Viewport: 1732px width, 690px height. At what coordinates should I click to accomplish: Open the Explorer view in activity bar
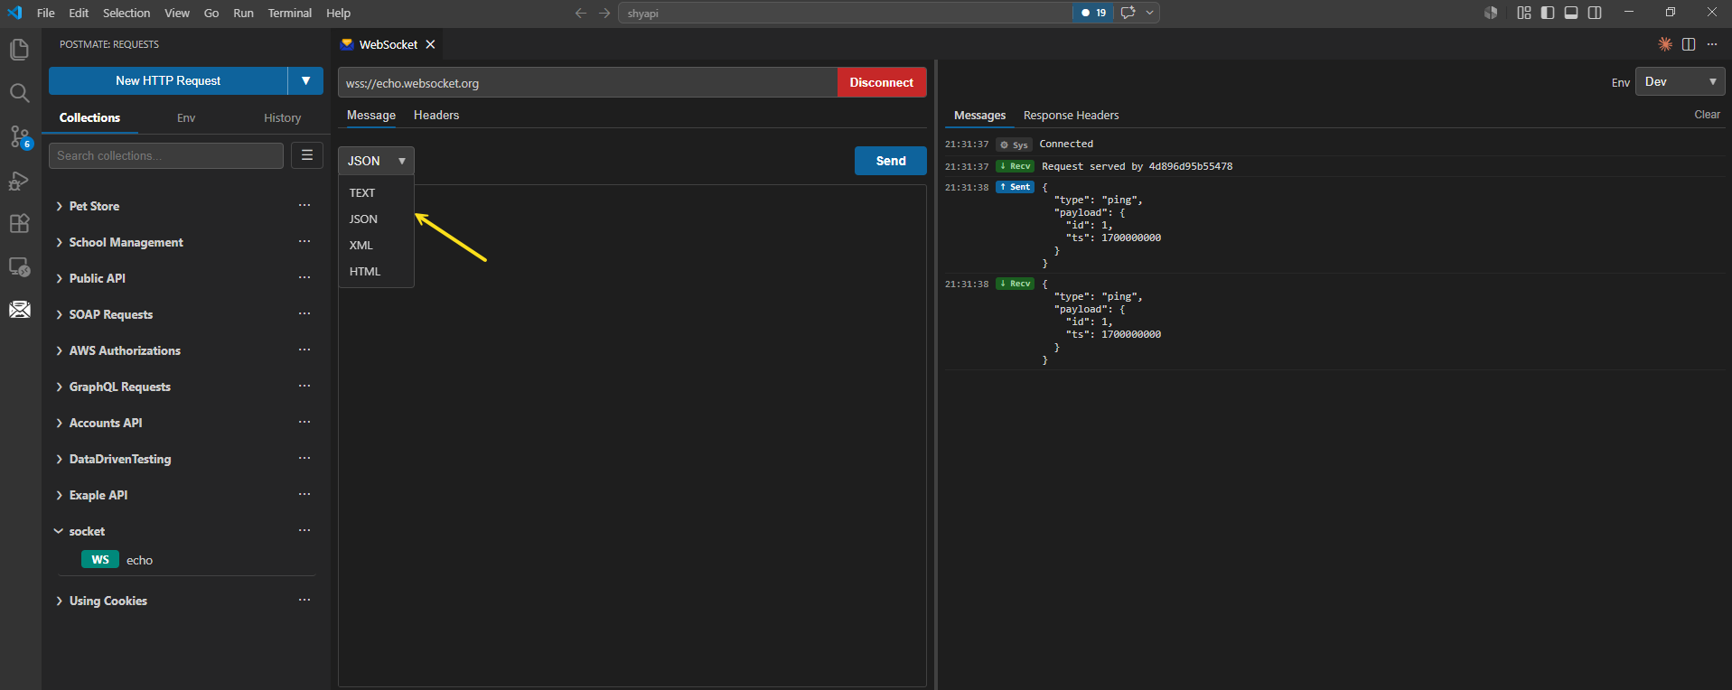(x=19, y=49)
